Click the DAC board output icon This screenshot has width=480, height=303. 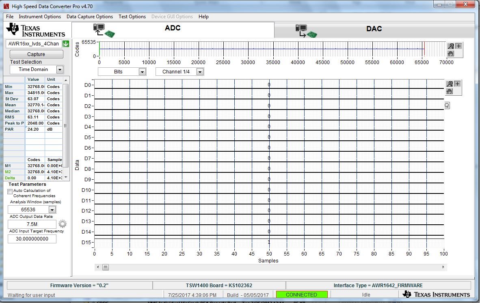(x=306, y=31)
